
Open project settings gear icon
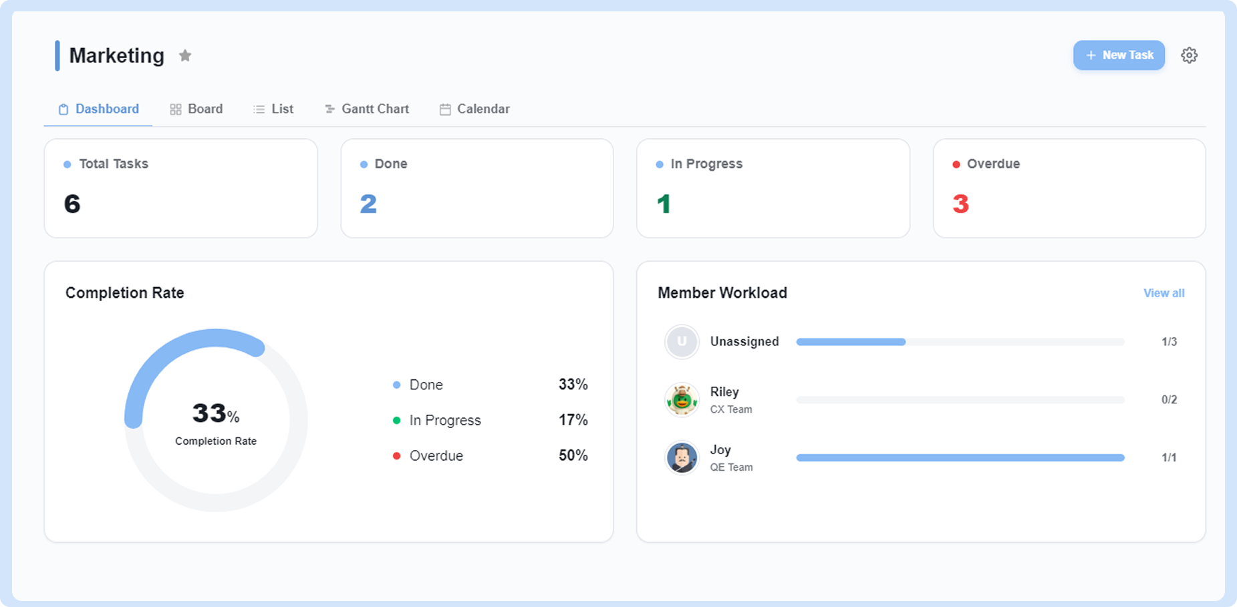1189,55
